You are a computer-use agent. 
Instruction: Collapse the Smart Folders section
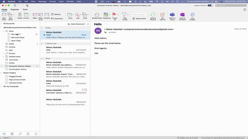pyautogui.click(x=1, y=73)
